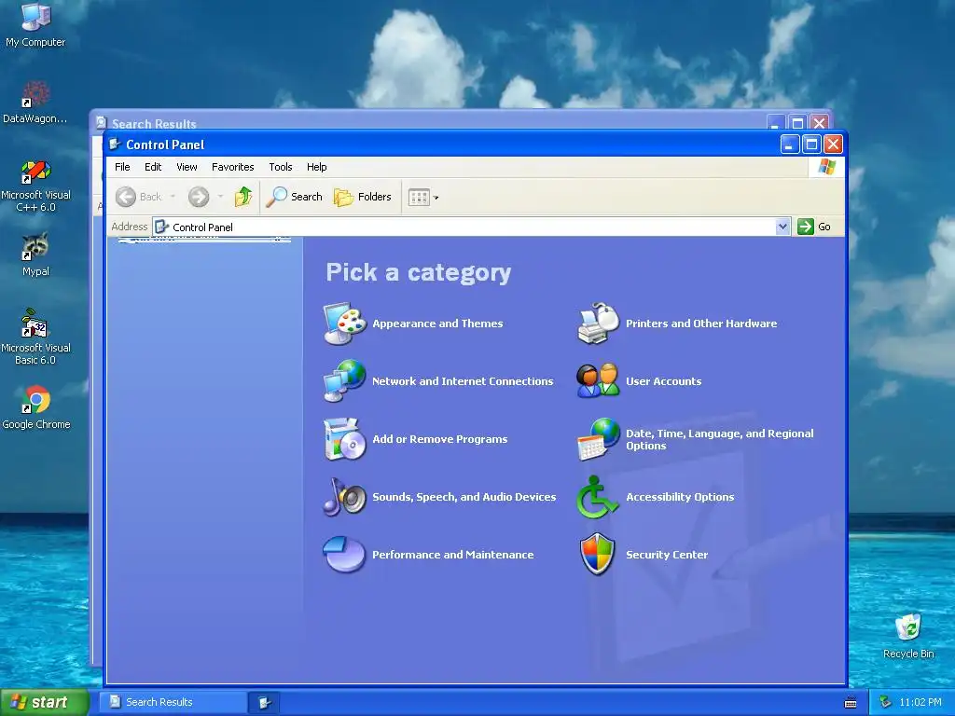
Task: Click the Date, Time, Language, and Regional Options link
Action: 720,439
